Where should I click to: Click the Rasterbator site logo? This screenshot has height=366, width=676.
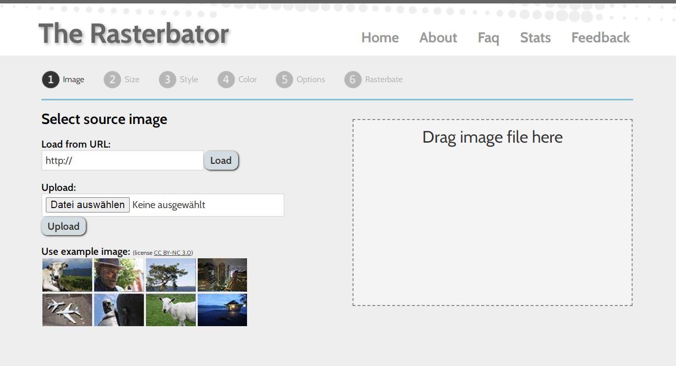coord(135,33)
